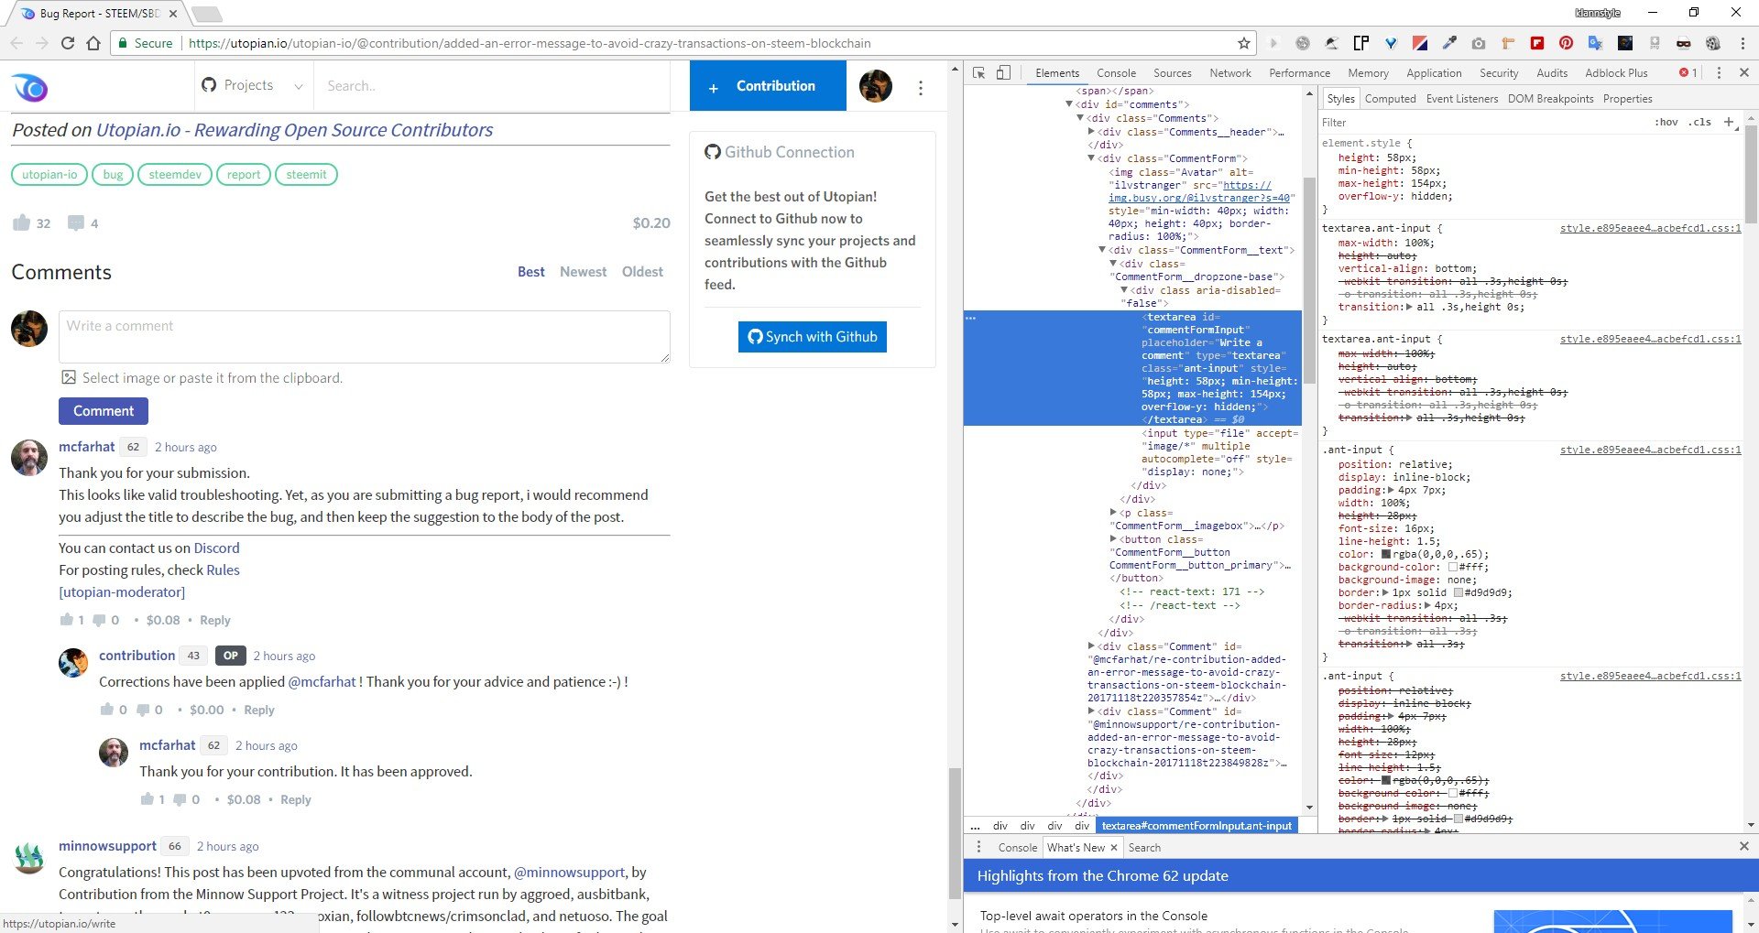Go to browser home page icon
The image size is (1759, 933).
click(x=93, y=43)
